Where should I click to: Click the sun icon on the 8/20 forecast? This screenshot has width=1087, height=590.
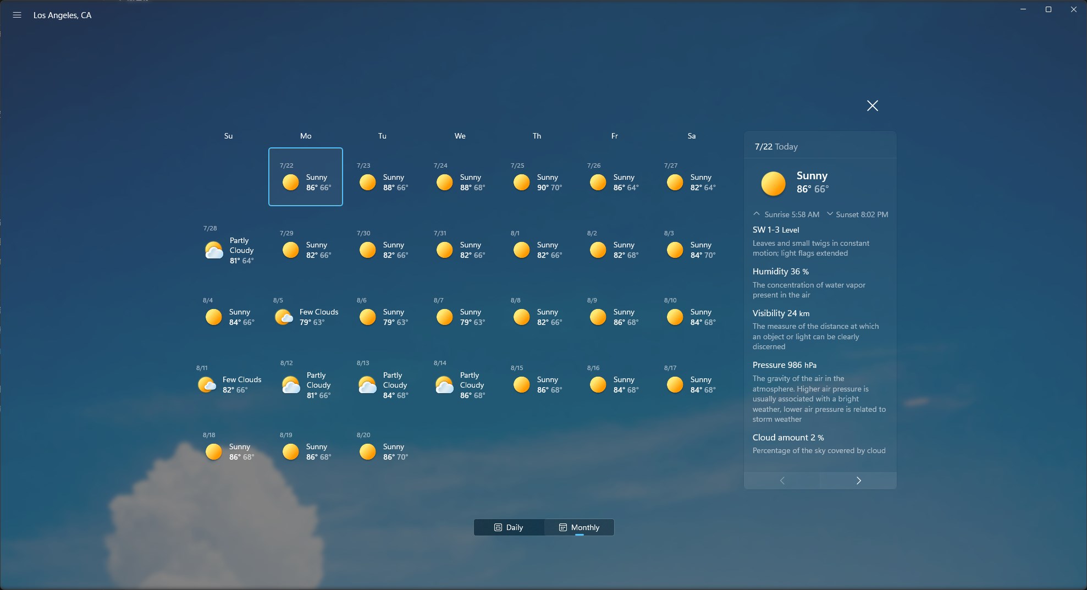click(367, 451)
